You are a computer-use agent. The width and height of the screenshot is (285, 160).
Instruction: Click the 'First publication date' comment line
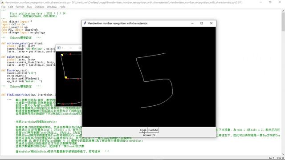coord(37,13)
